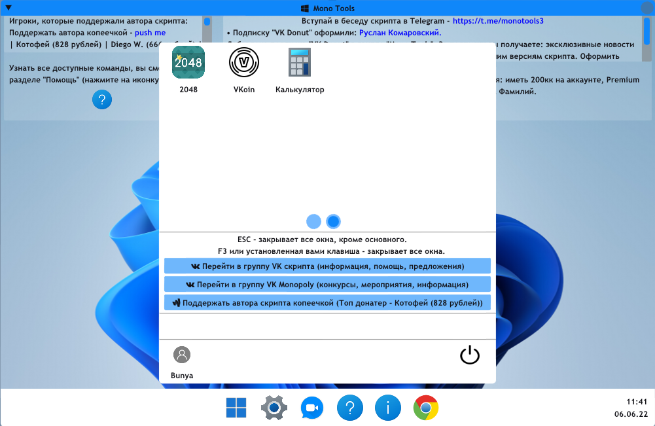This screenshot has height=426, width=655.
Task: Switch to the first app page dot
Action: [x=313, y=221]
